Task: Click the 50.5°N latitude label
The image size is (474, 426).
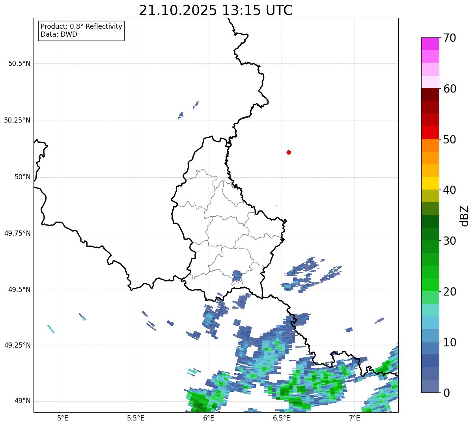Action: pos(19,63)
